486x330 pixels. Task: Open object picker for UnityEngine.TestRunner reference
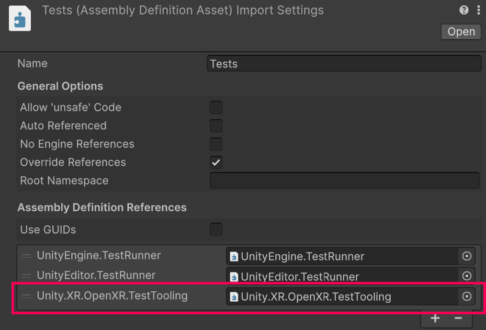(467, 256)
